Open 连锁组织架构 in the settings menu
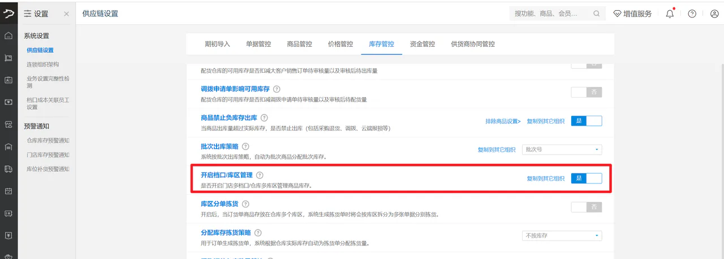 pos(43,64)
